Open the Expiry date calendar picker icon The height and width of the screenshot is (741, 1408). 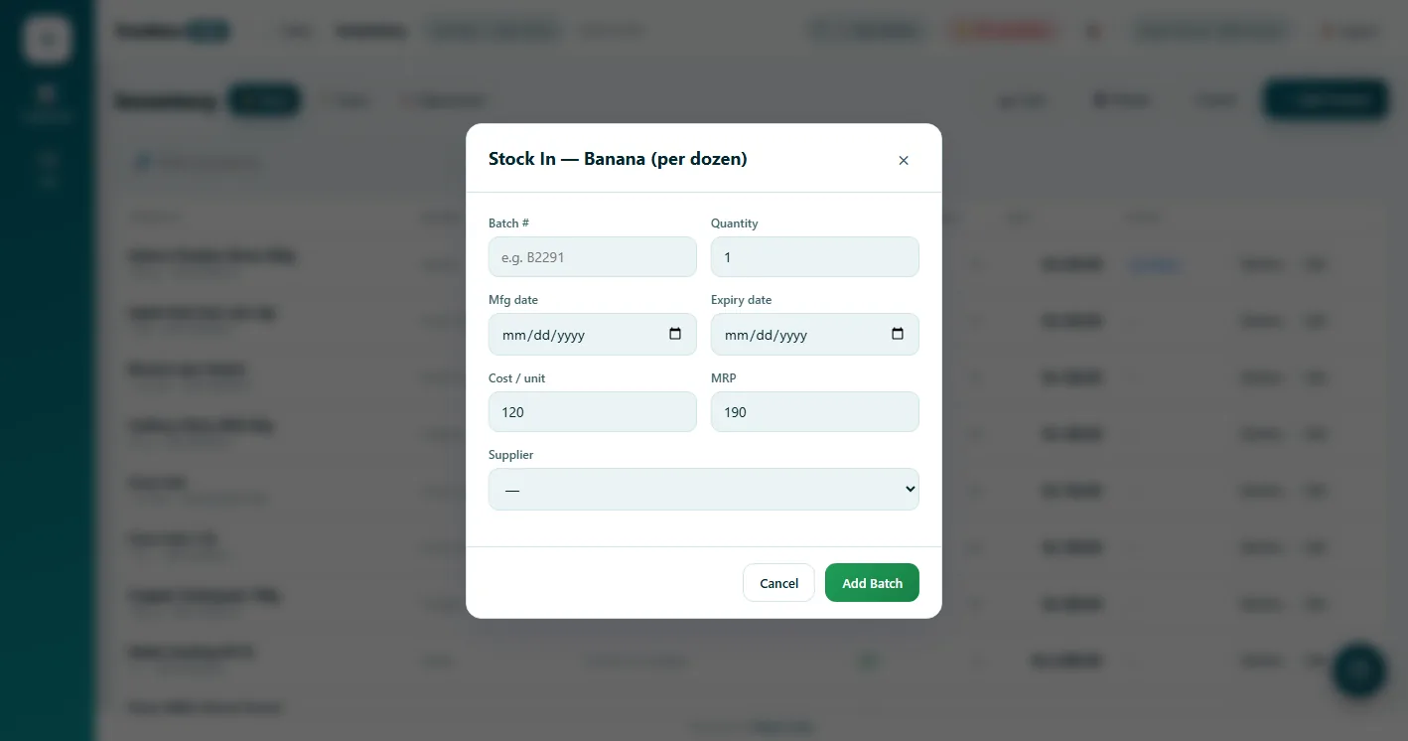click(898, 334)
